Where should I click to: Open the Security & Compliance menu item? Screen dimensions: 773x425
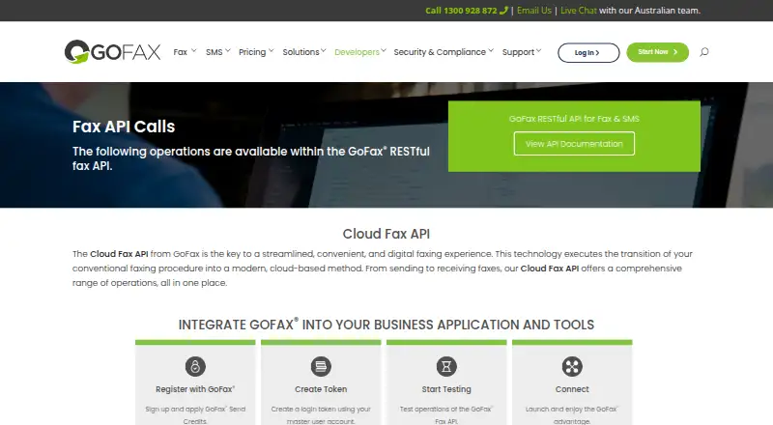(440, 52)
